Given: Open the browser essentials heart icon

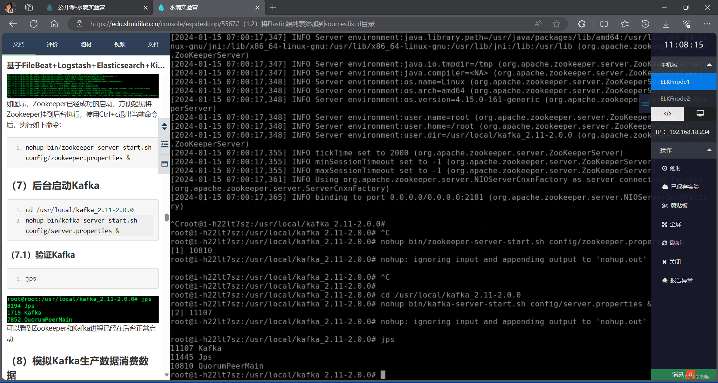Looking at the screenshot, I should 687,24.
